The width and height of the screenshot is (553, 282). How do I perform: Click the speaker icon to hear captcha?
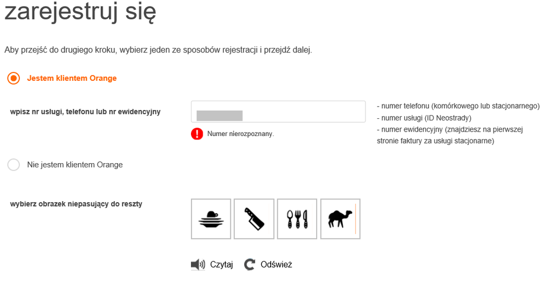click(198, 265)
